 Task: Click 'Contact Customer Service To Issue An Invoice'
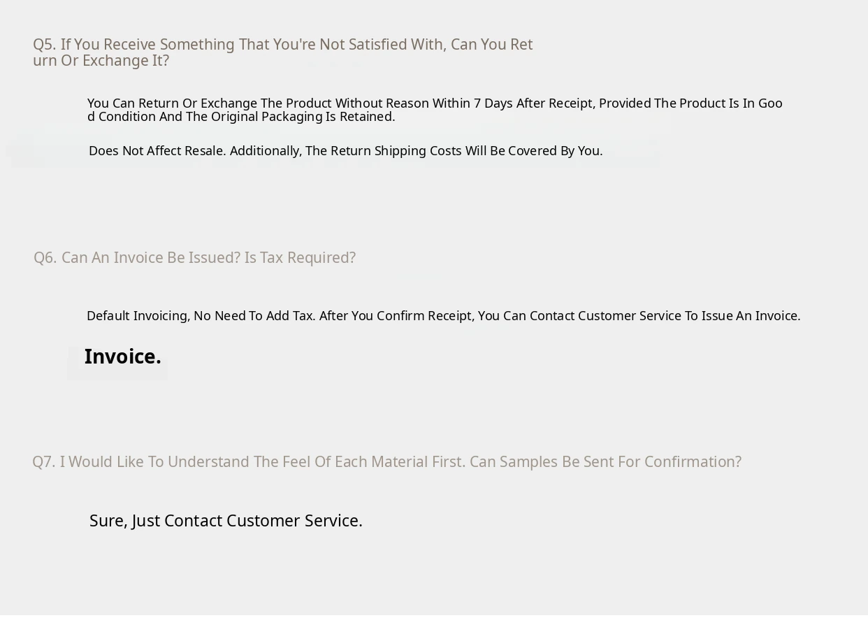(x=665, y=316)
